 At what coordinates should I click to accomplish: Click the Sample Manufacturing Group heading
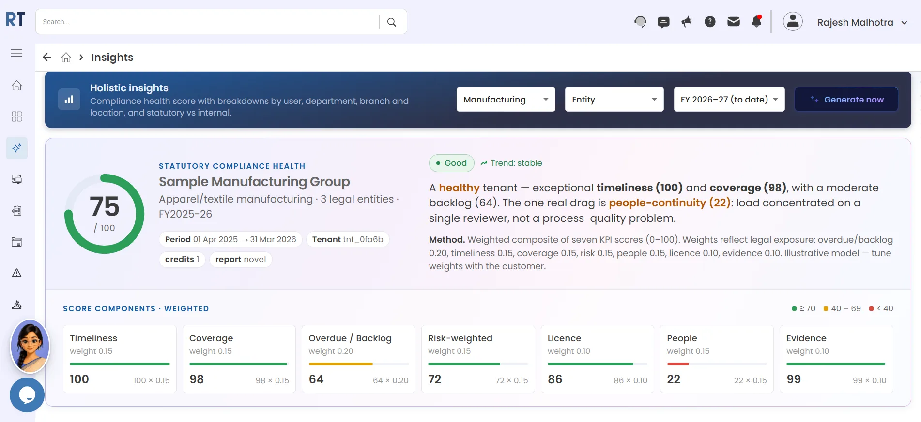point(254,182)
